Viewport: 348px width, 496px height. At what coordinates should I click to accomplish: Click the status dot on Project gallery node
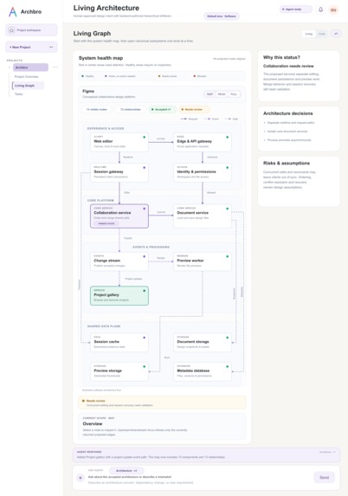[x=145, y=291]
